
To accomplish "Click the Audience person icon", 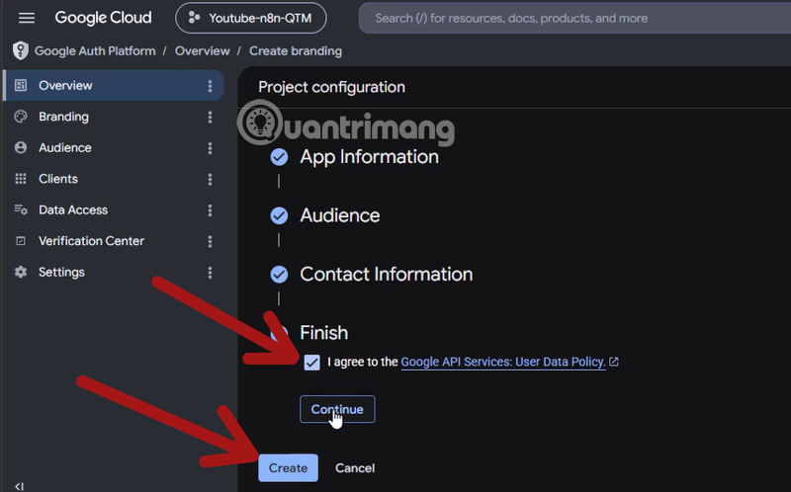I will pyautogui.click(x=21, y=147).
